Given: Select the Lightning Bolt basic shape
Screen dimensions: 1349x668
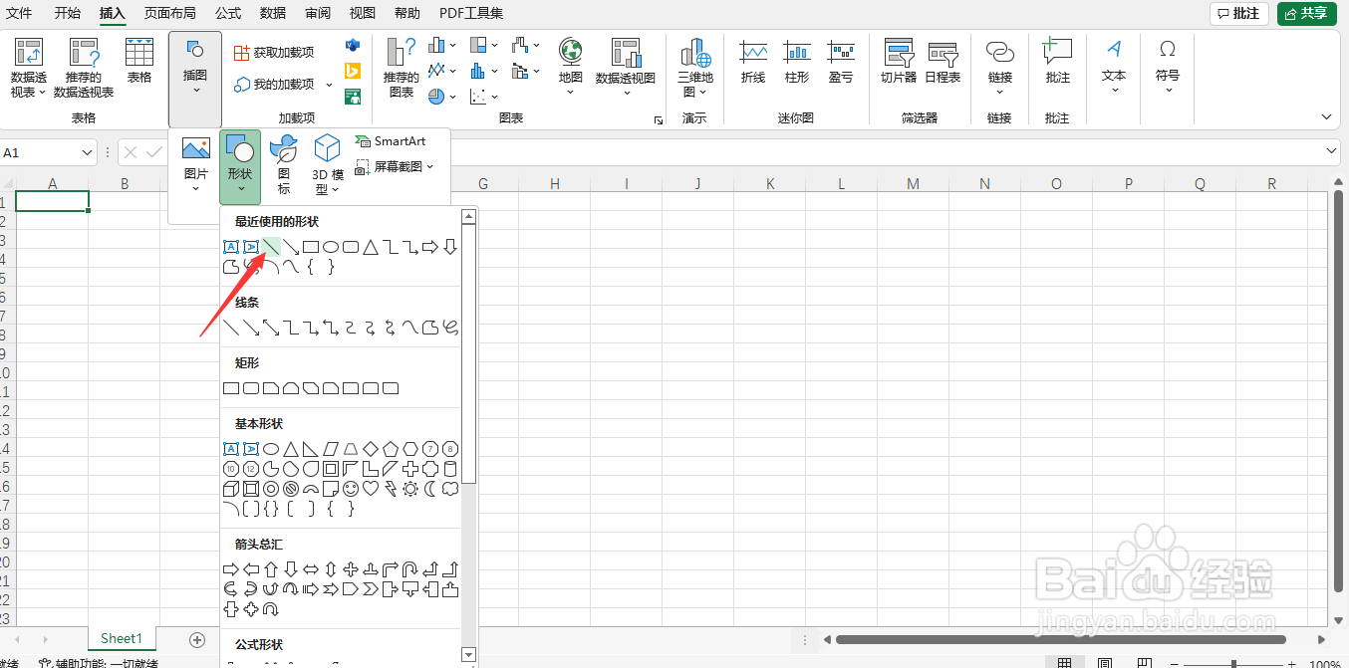Looking at the screenshot, I should [390, 489].
